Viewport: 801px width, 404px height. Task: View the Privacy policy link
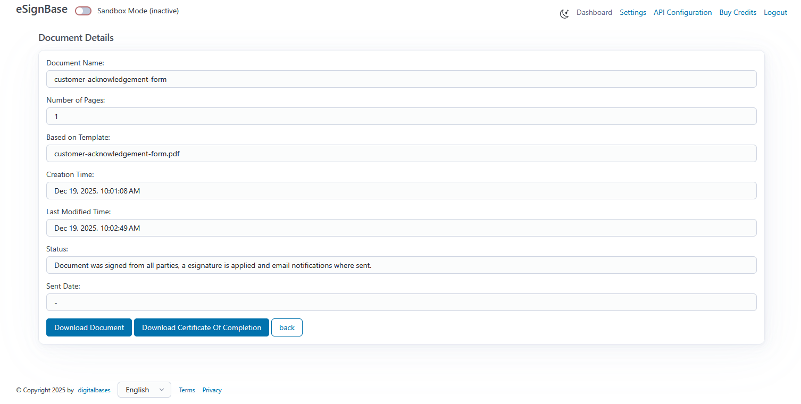tap(212, 390)
